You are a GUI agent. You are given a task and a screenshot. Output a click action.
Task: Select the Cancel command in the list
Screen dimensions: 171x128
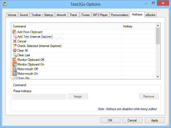tap(83, 41)
